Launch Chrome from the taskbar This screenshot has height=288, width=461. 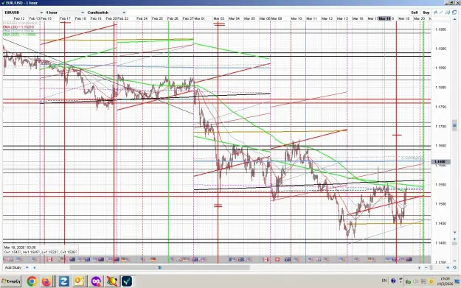pos(32,281)
